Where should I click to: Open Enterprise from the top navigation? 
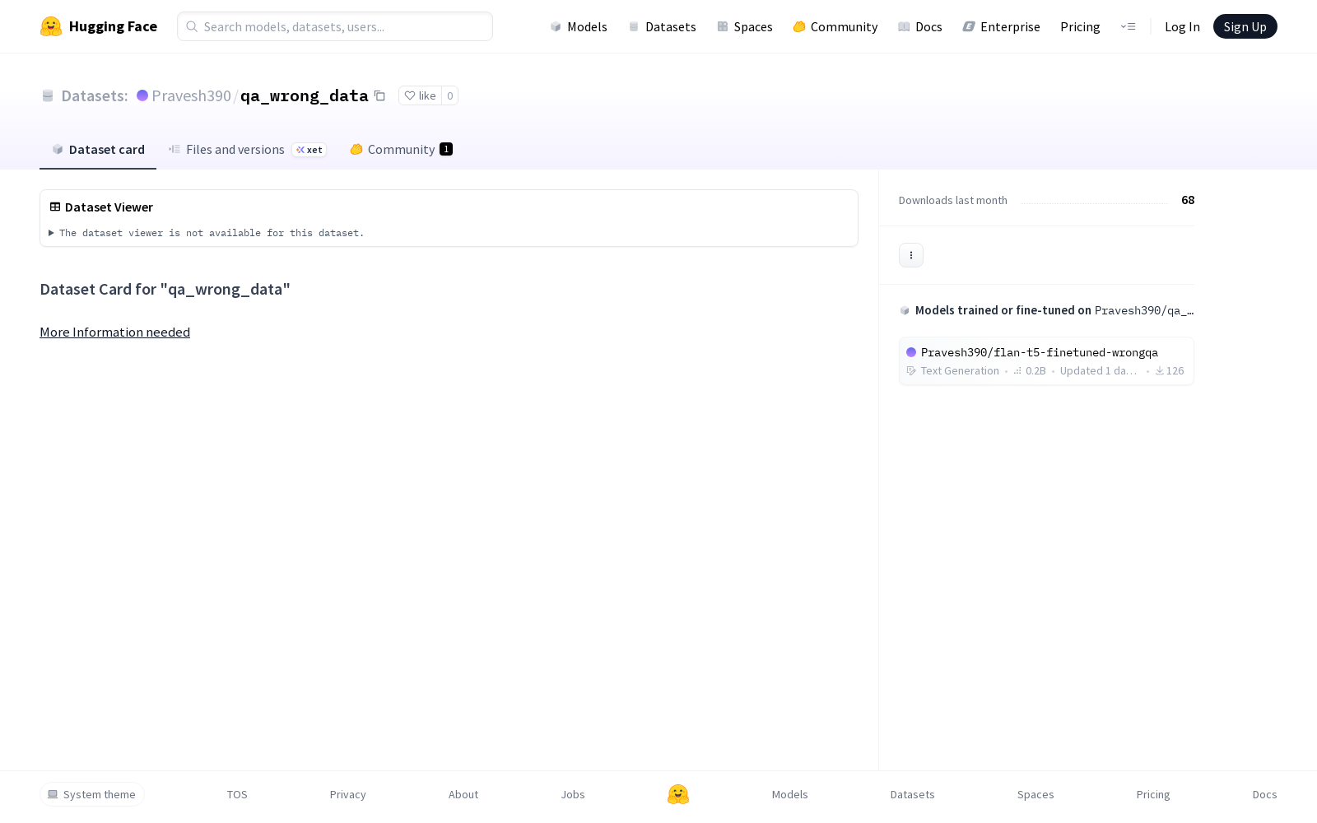pos(1002,26)
